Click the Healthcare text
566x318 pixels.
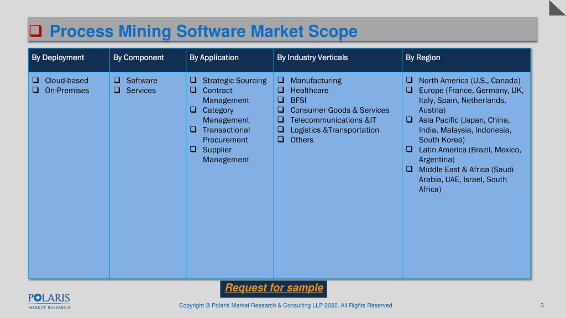pos(310,91)
